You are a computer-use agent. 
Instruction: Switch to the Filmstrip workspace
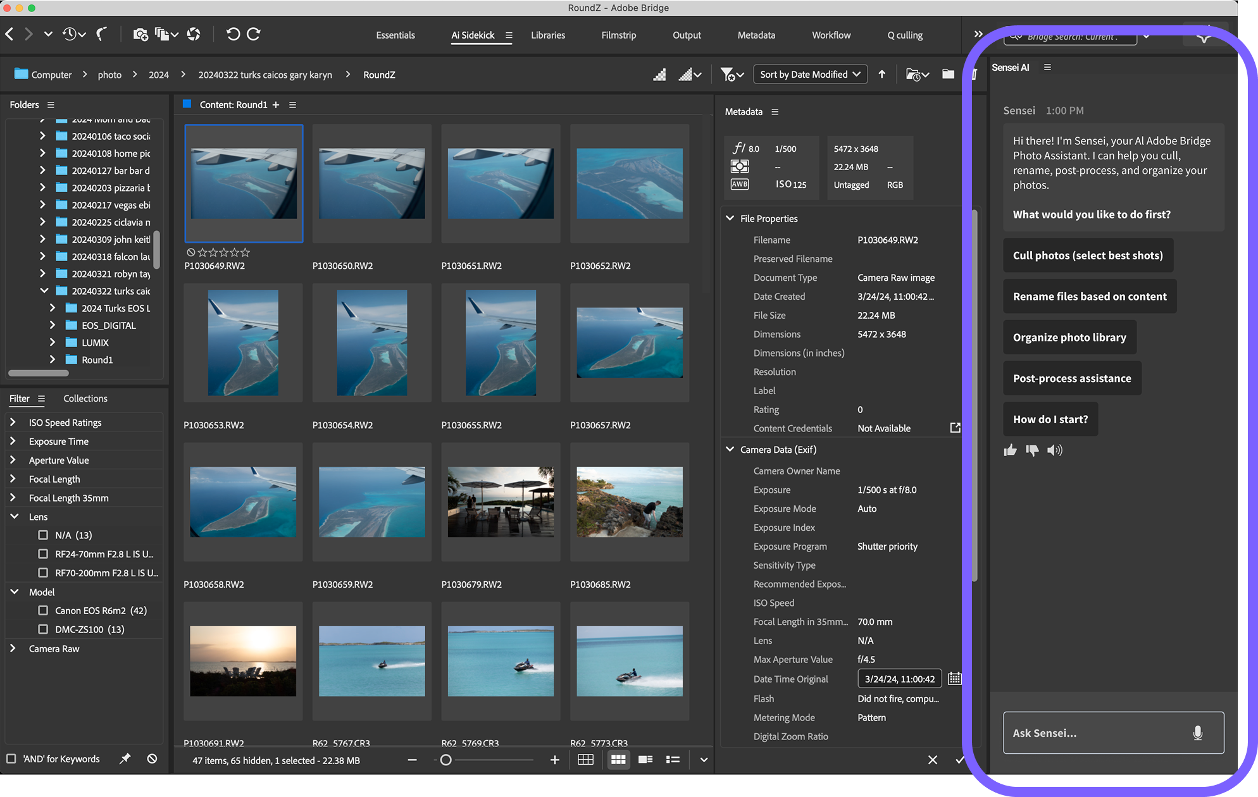pos(618,35)
